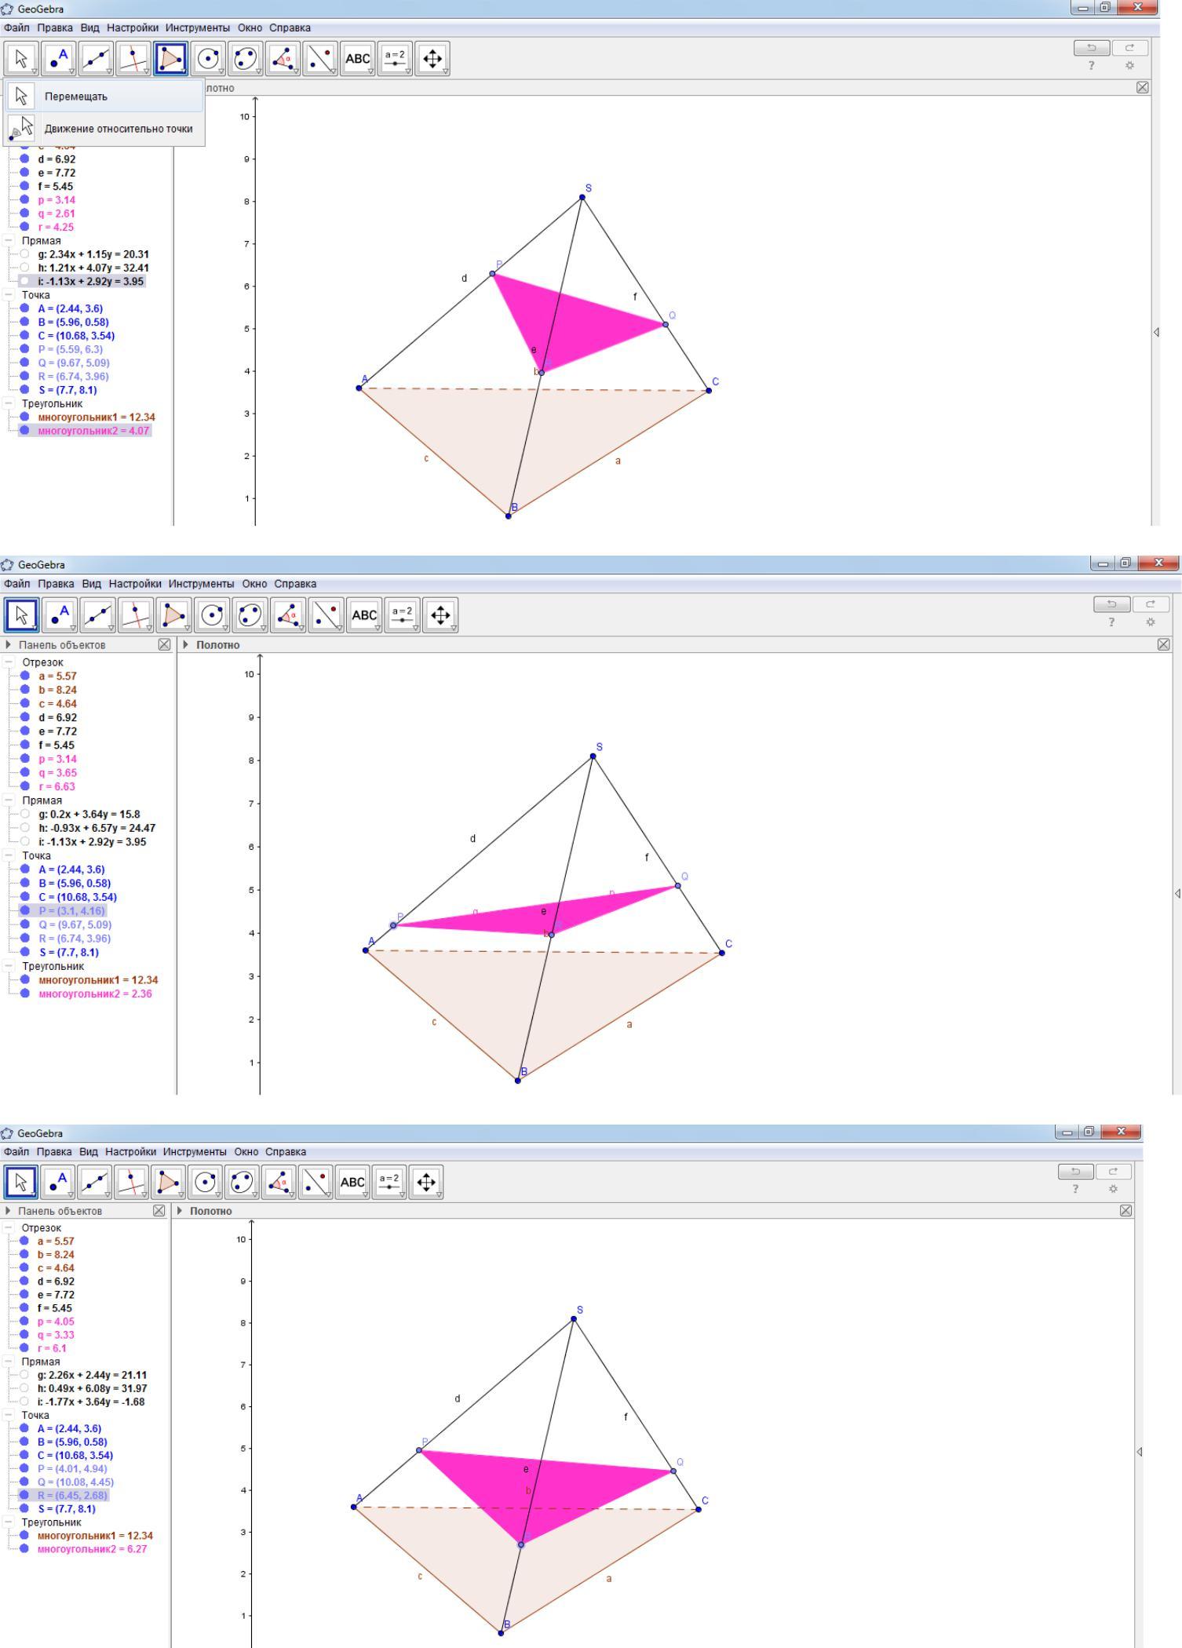Choose Perpendicular Line tool in top window

(133, 59)
